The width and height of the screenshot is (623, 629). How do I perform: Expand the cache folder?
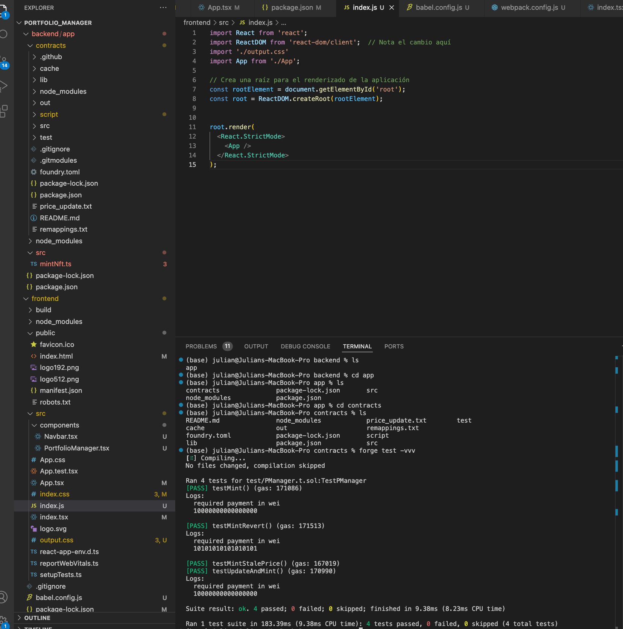[34, 69]
